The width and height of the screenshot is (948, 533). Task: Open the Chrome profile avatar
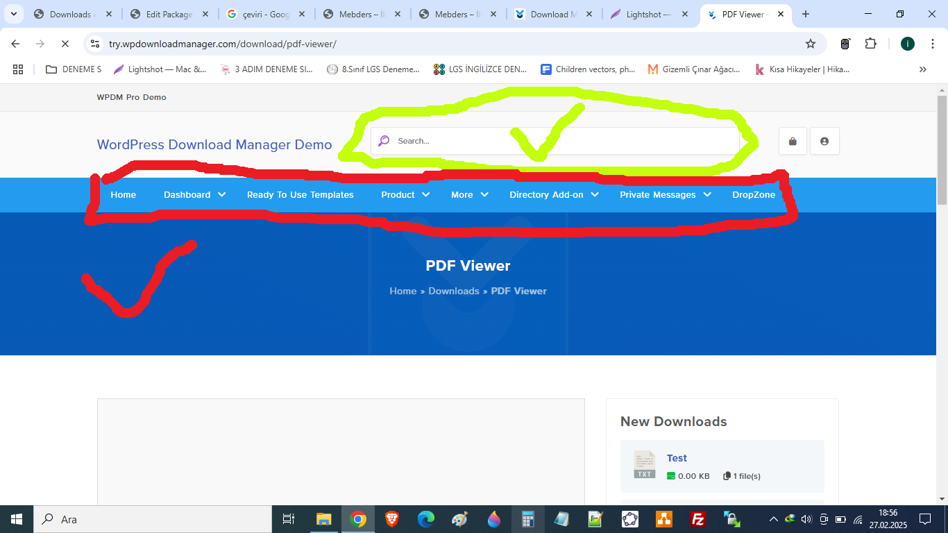(x=908, y=44)
